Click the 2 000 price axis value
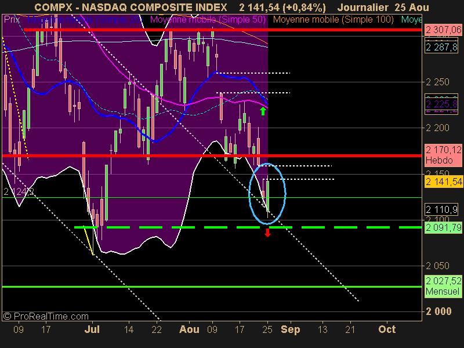This screenshot has height=348, width=464. [438, 311]
